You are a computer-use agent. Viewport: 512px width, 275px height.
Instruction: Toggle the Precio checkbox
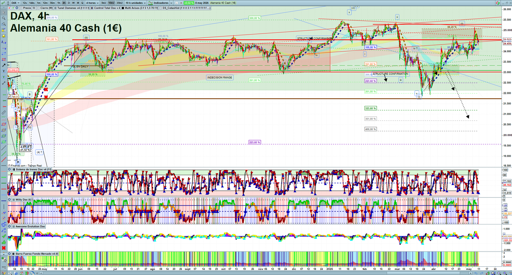(21, 8)
